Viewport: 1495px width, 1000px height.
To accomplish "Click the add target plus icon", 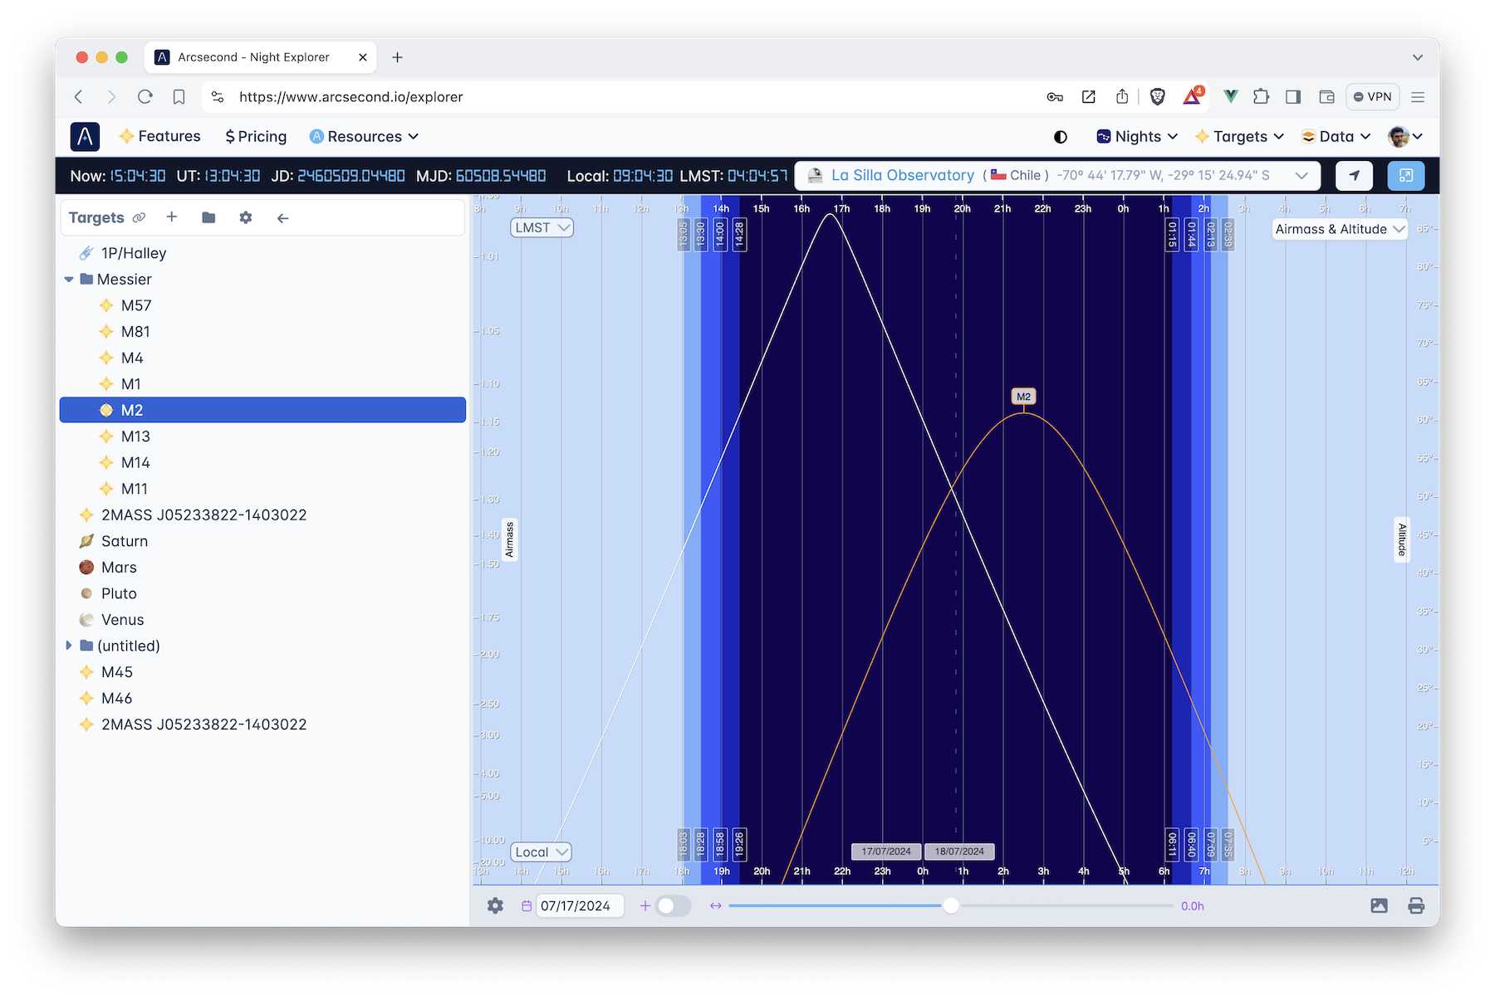I will (x=172, y=217).
